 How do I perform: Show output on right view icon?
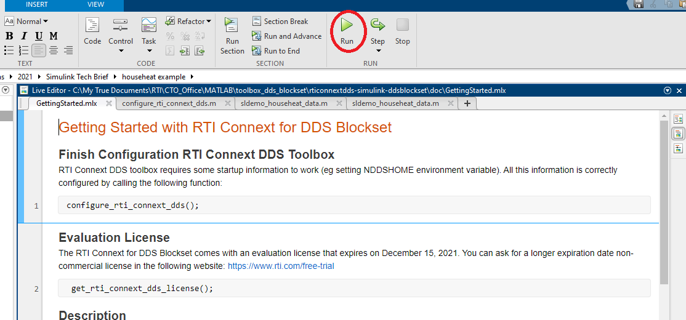(678, 119)
